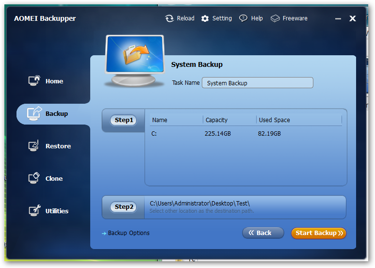
Task: Click the Start Backup button
Action: (x=319, y=233)
